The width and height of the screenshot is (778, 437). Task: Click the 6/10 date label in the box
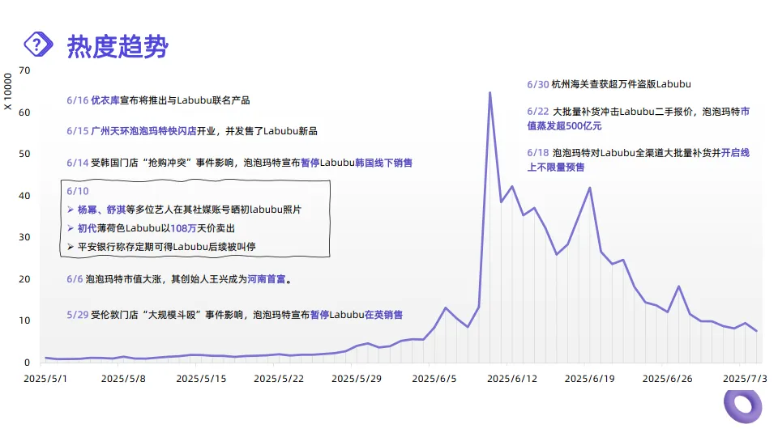point(78,191)
